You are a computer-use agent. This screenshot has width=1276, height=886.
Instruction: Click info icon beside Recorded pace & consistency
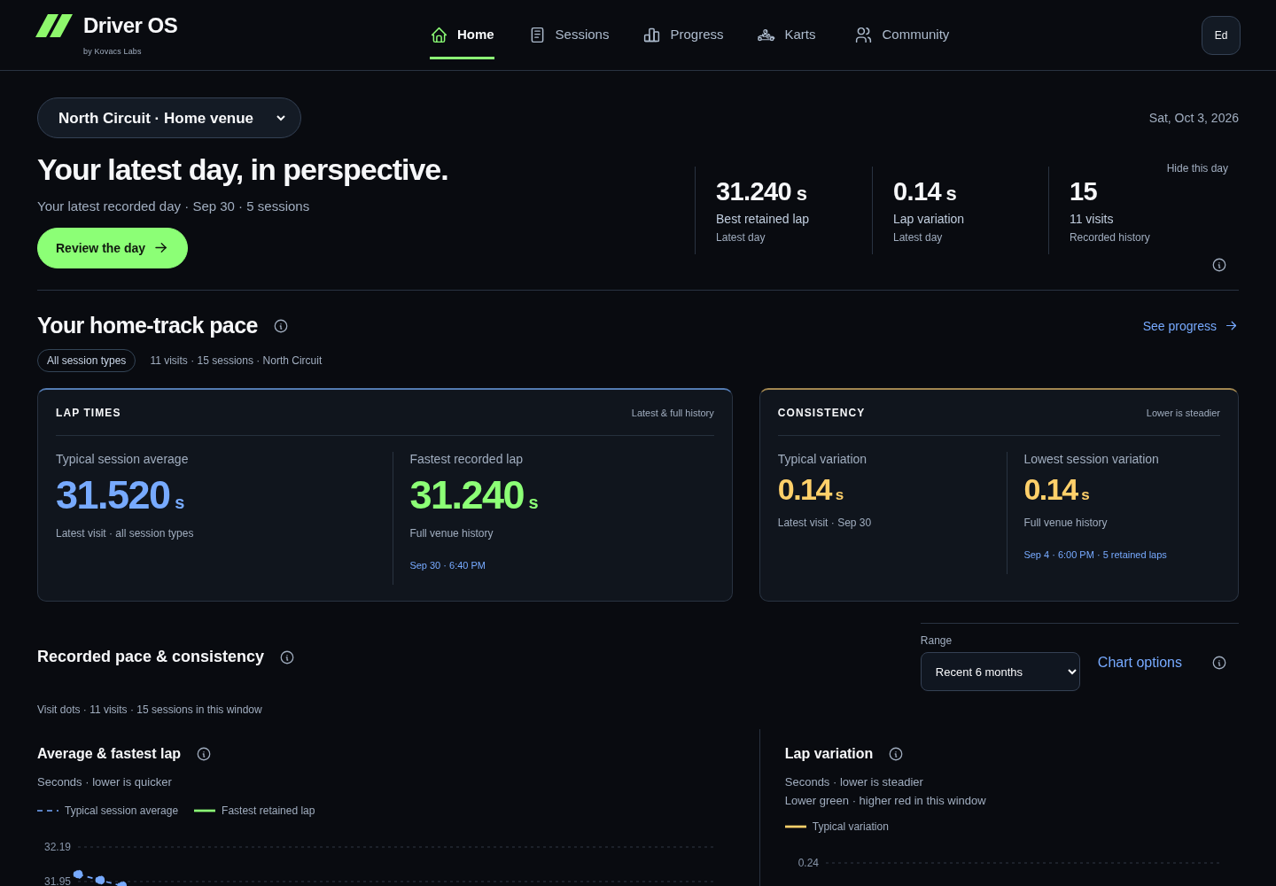[x=287, y=657]
